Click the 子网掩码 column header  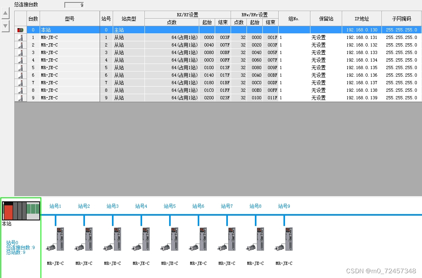(401, 19)
